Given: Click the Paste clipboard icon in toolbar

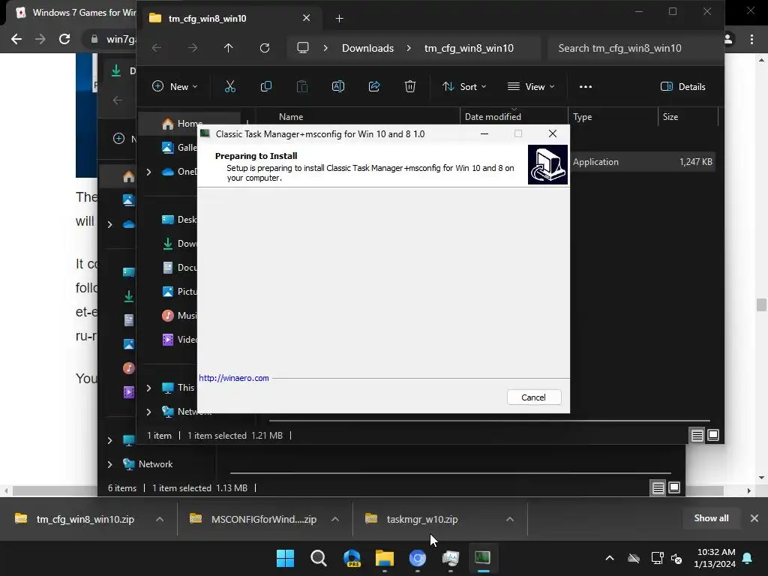Looking at the screenshot, I should 302,87.
